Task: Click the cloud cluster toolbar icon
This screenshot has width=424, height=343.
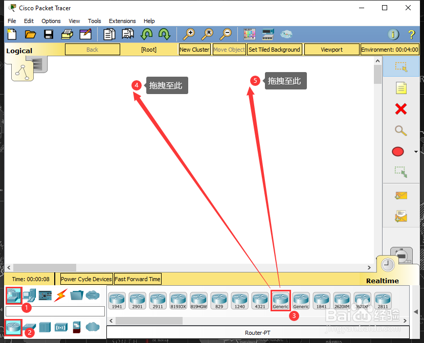Action: click(x=286, y=34)
